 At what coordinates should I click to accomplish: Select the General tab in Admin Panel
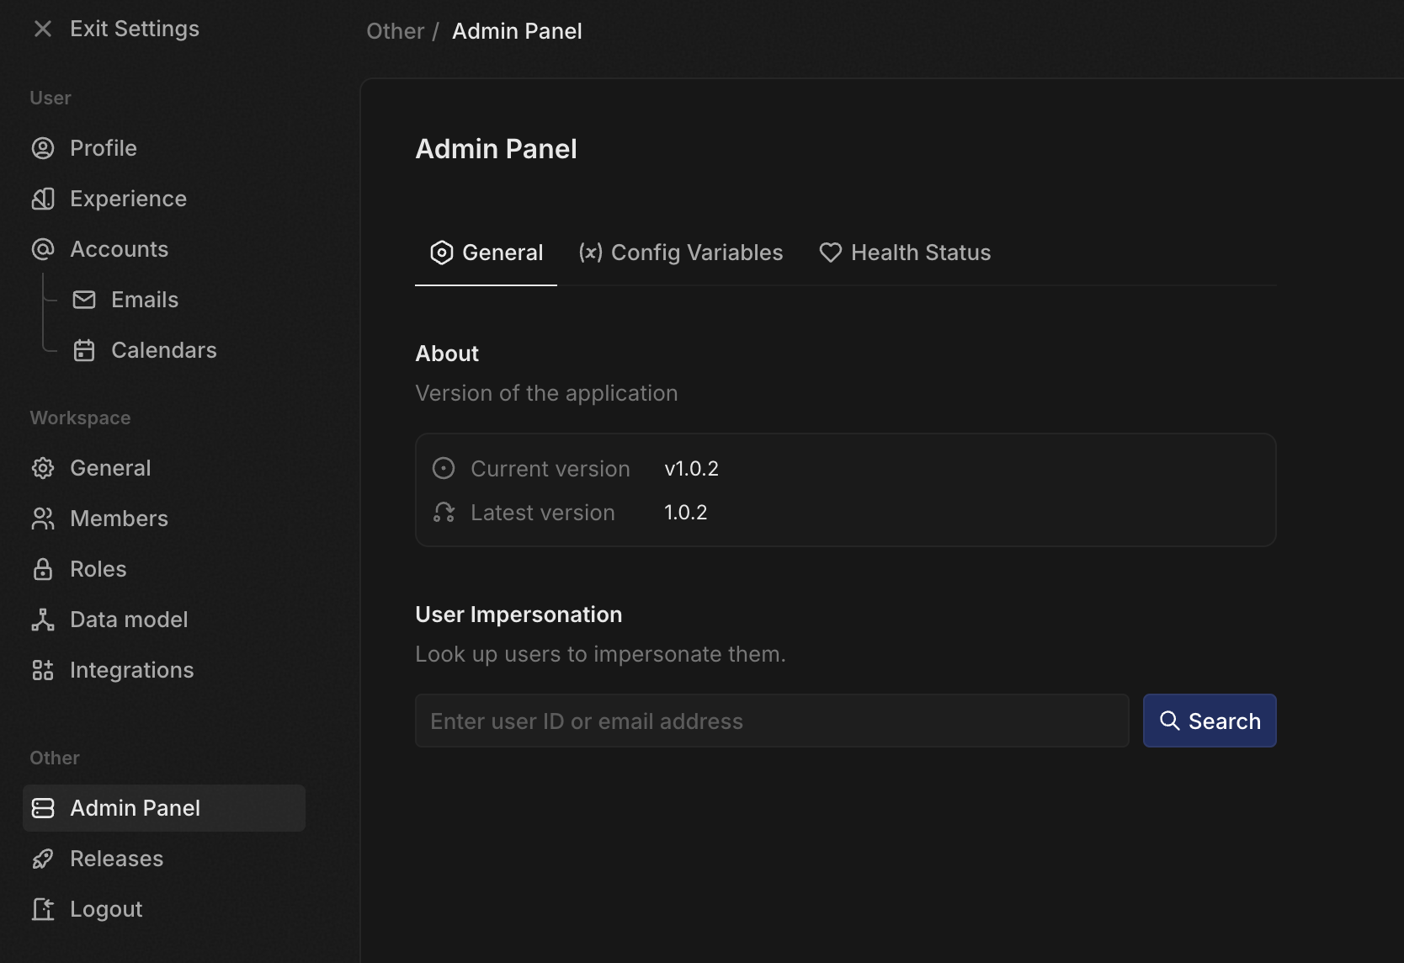coord(487,253)
